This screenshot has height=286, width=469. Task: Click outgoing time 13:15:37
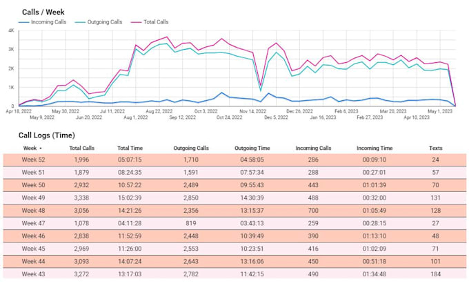(x=252, y=211)
